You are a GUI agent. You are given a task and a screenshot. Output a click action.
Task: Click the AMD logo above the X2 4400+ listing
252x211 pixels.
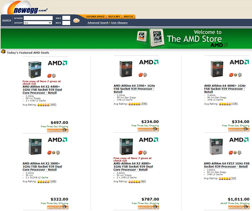tap(58, 63)
